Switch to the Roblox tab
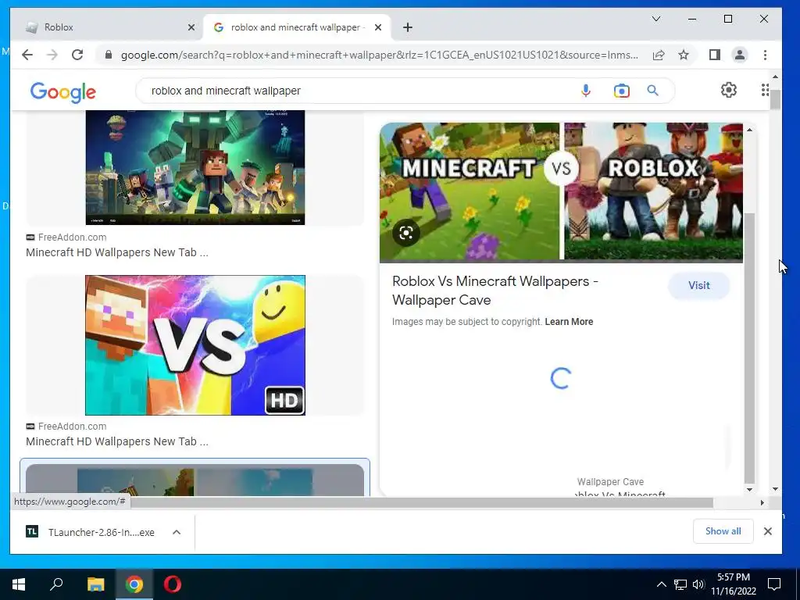This screenshot has width=800, height=600. point(107,27)
